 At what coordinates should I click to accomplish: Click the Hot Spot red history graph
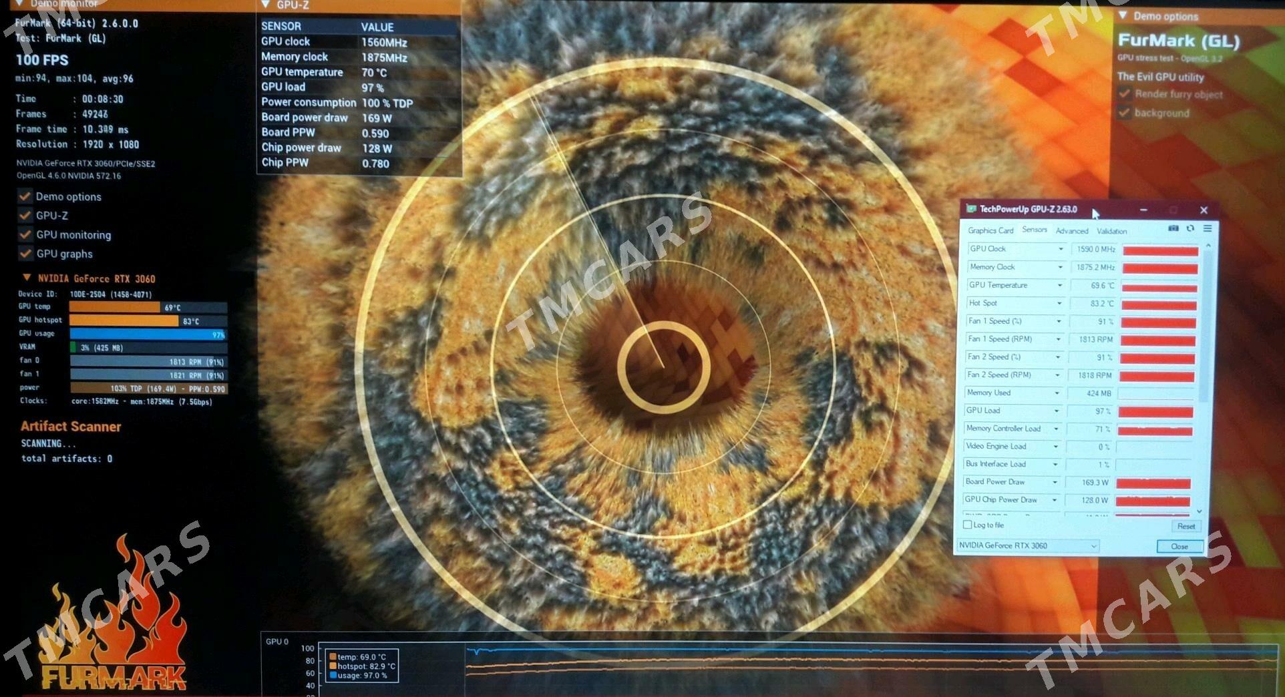[1159, 304]
